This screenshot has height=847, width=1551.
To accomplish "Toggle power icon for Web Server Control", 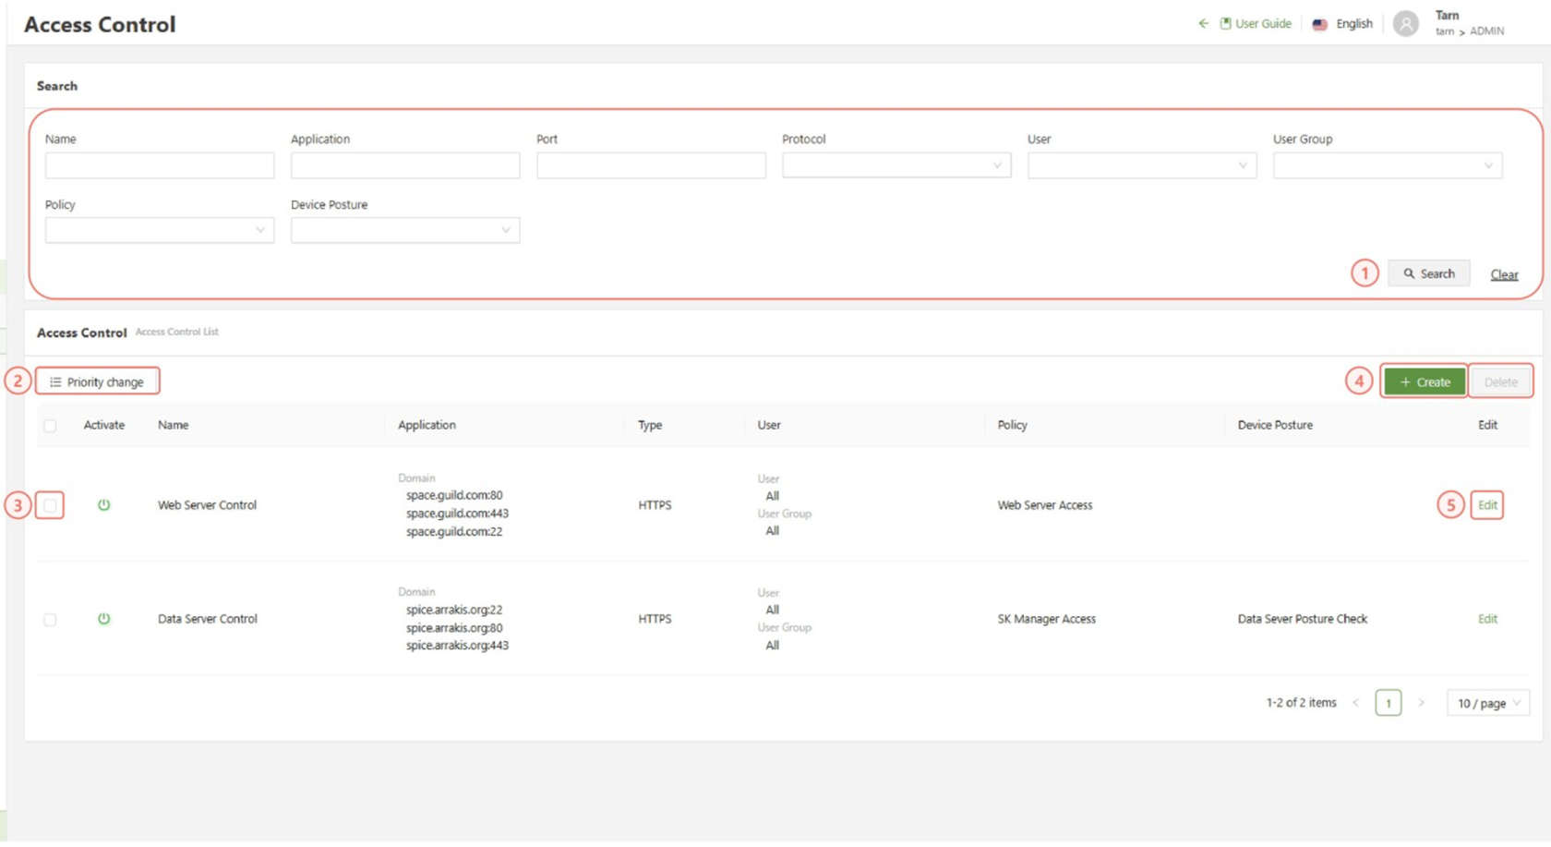I will (104, 505).
